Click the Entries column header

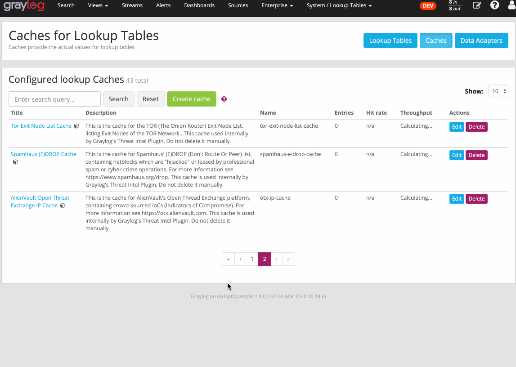click(344, 113)
